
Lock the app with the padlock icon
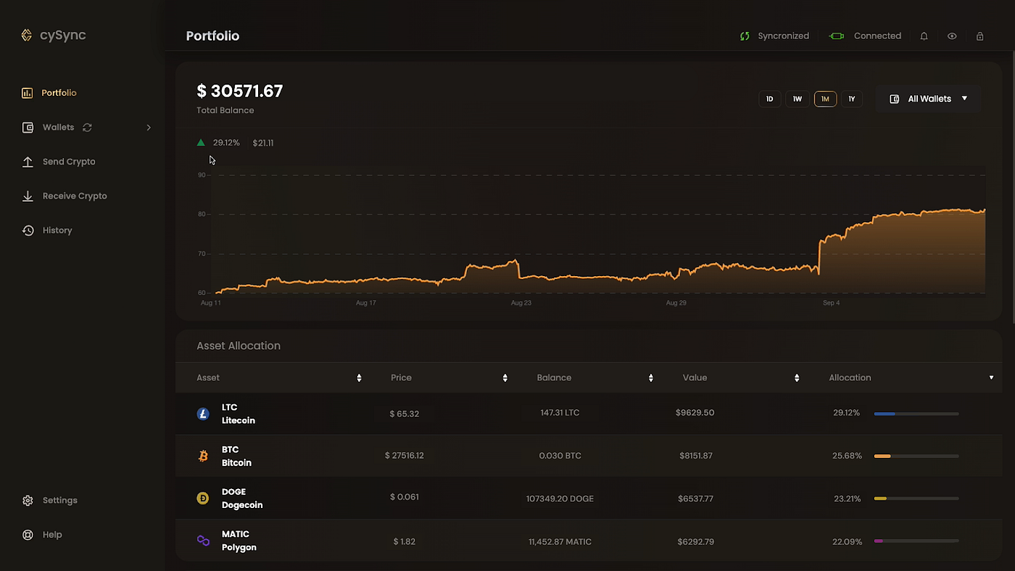point(980,36)
